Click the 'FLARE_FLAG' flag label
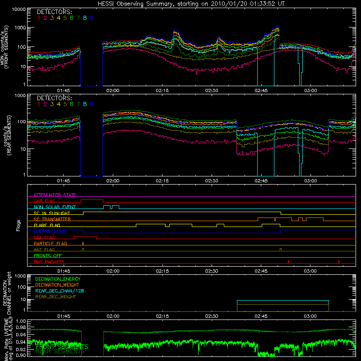Viewport: 361px width, 361px height. coord(47,225)
